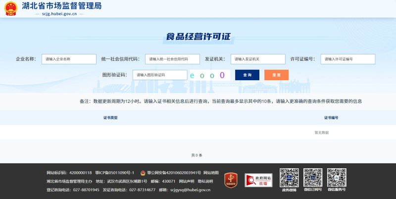Click the 网站标识码 4200000118 text

(69, 173)
